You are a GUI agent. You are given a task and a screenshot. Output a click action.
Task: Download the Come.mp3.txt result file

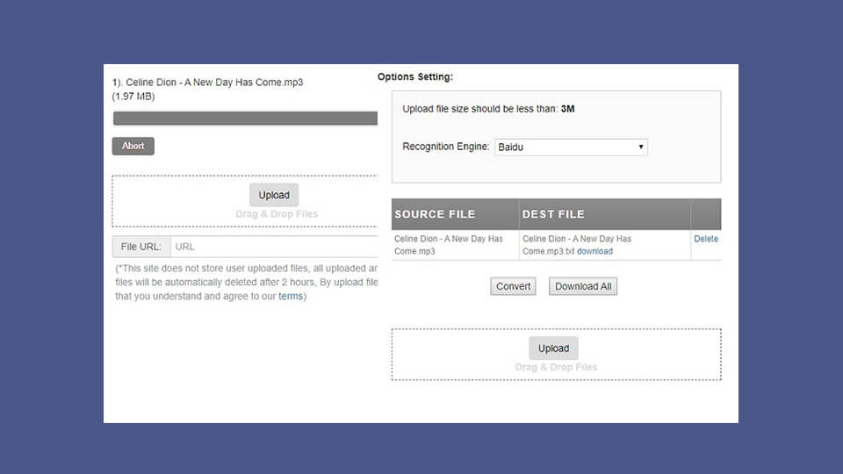tap(594, 251)
